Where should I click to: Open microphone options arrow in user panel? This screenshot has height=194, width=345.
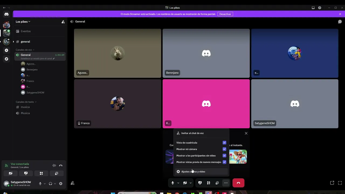click(x=44, y=184)
